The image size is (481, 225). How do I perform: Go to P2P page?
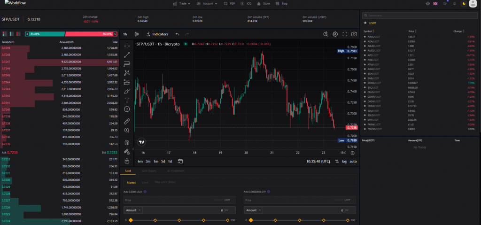pyautogui.click(x=230, y=4)
